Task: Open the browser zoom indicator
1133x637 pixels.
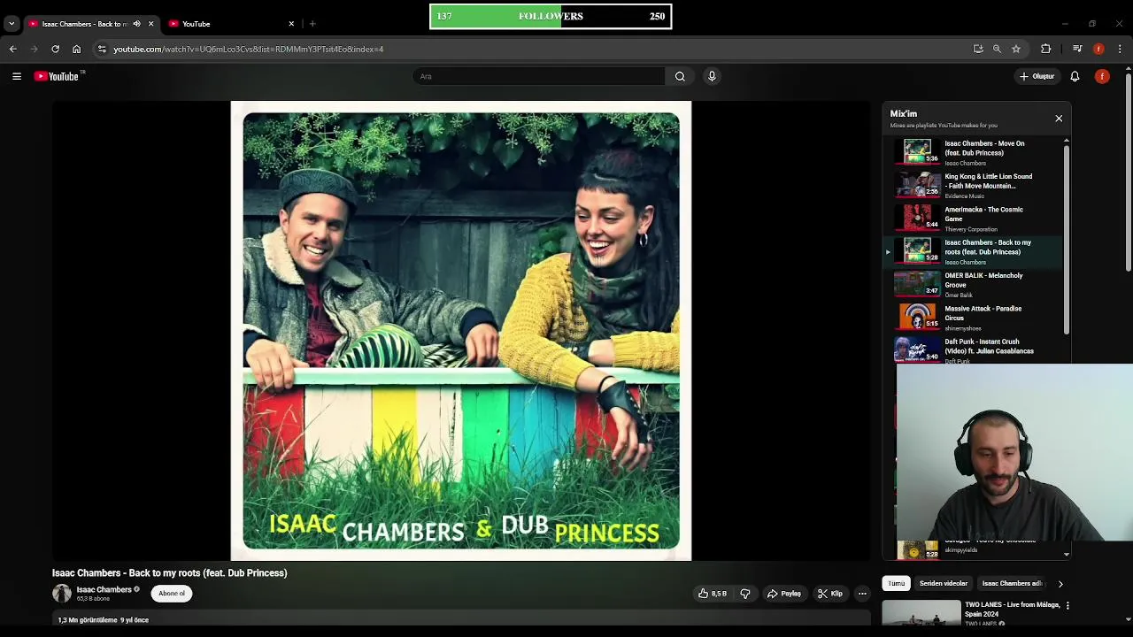Action: (x=997, y=49)
